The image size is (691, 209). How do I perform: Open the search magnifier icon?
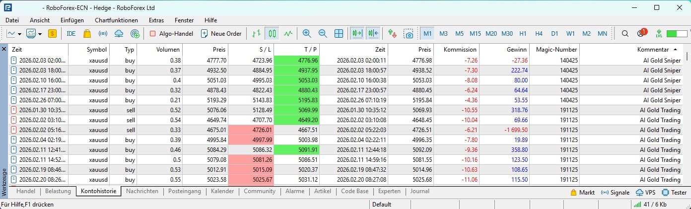click(625, 34)
